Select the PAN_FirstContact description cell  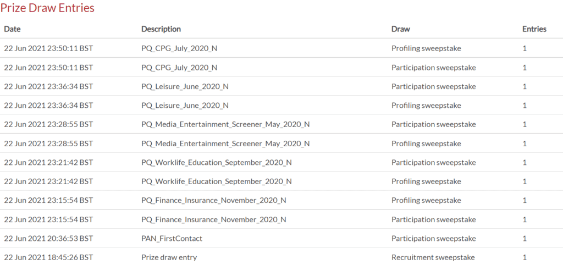(x=172, y=239)
